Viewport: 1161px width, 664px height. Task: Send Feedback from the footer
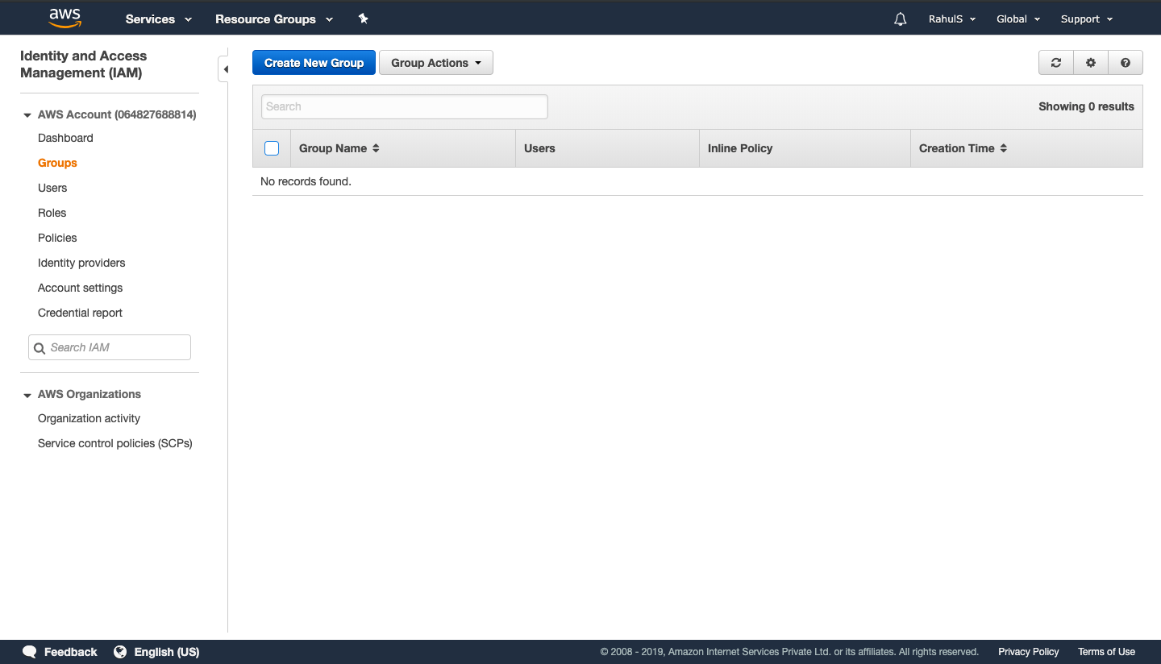(60, 652)
